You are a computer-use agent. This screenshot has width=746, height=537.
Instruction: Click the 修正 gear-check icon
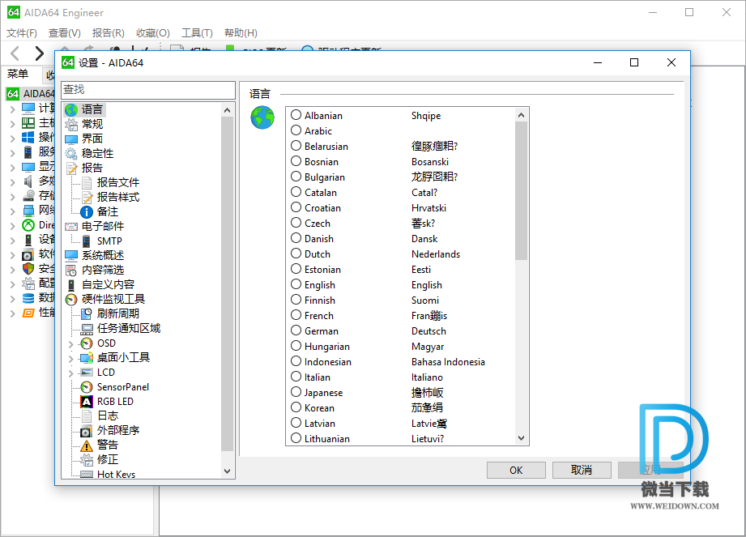(x=87, y=460)
